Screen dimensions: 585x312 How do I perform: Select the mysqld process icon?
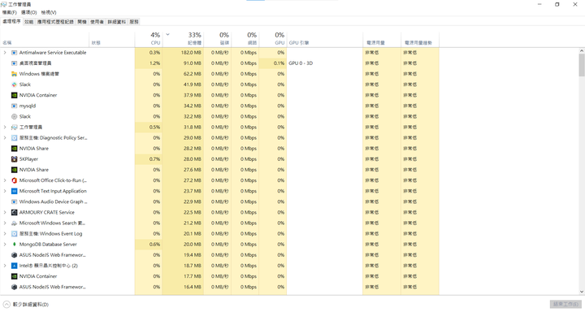[x=14, y=106]
